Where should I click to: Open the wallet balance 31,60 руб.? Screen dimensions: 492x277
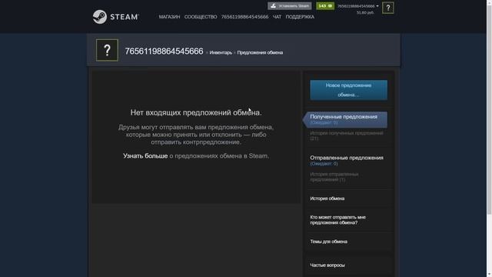(x=365, y=12)
